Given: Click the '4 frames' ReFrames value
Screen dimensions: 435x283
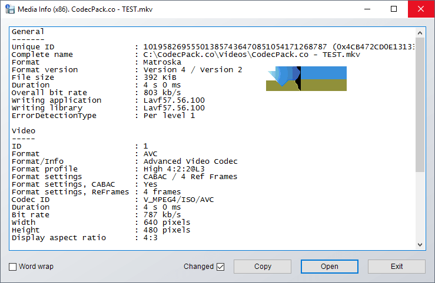Looking at the screenshot, I should [162, 192].
